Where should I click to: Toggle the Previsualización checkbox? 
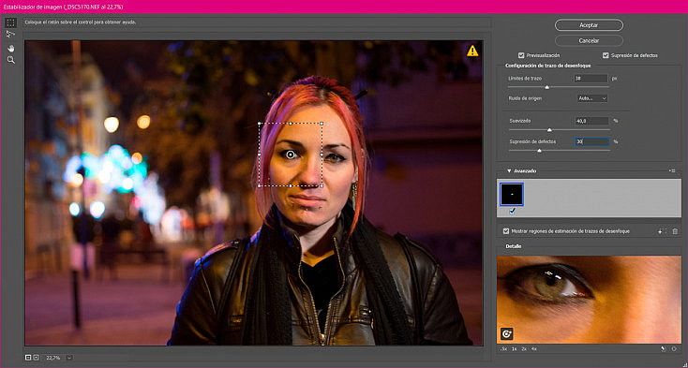pyautogui.click(x=521, y=55)
